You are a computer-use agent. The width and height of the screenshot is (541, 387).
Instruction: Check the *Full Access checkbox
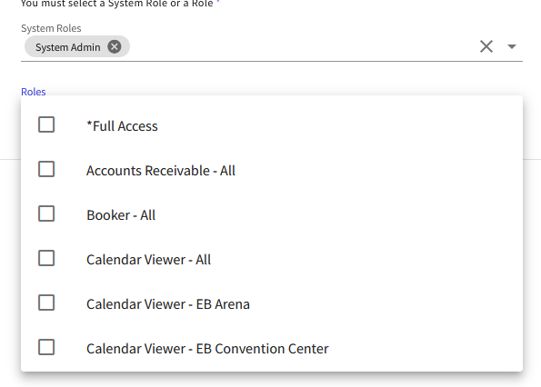pyautogui.click(x=46, y=124)
